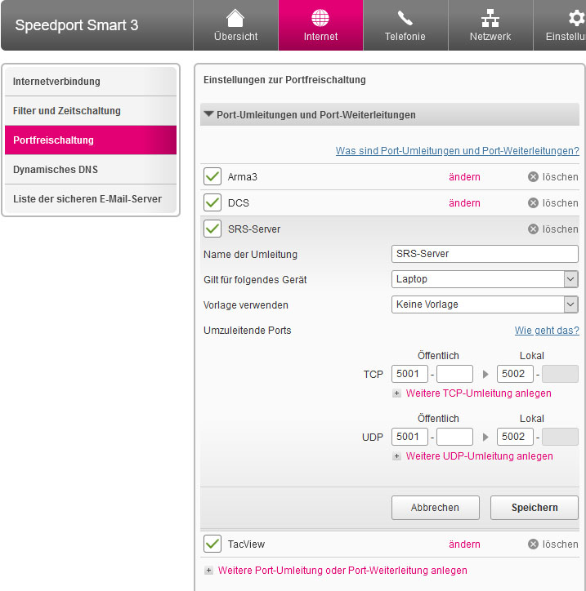586x591 pixels.
Task: Click the TacView rule name
Action: 246,544
